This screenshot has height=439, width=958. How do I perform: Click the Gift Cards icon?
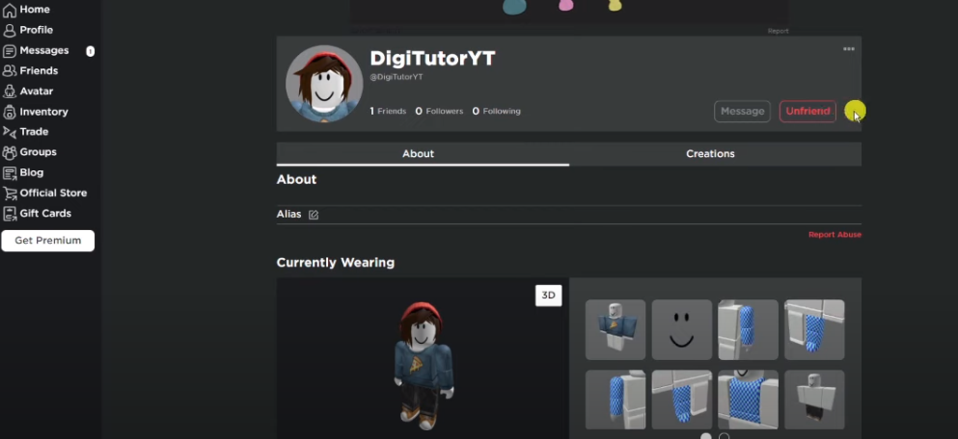[x=9, y=214]
